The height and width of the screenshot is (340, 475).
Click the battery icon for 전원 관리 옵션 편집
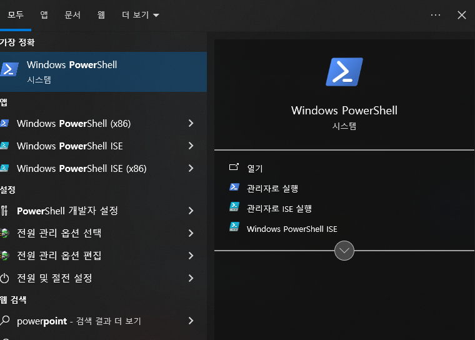(x=4, y=256)
